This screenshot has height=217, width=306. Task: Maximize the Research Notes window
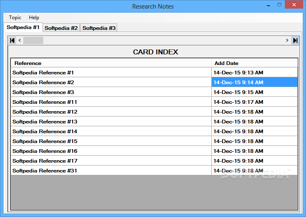click(279, 5)
